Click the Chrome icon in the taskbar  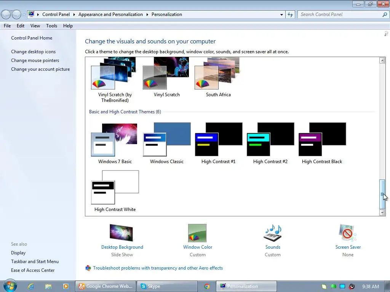[x=207, y=286]
